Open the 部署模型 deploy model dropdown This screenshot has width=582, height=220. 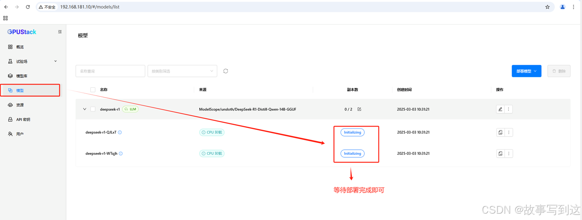pyautogui.click(x=526, y=71)
